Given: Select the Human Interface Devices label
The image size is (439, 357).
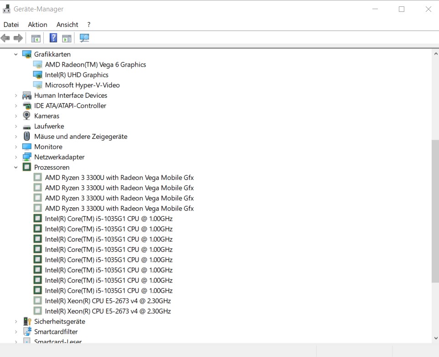Looking at the screenshot, I should pyautogui.click(x=71, y=95).
